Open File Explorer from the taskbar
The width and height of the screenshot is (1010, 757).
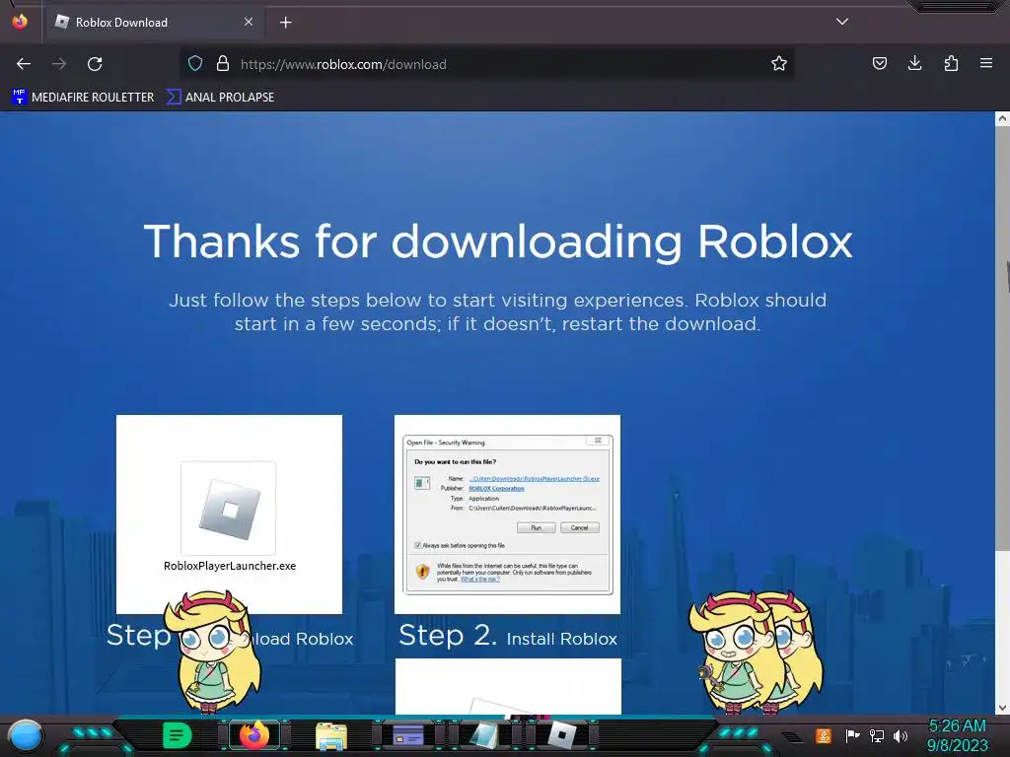(x=331, y=736)
